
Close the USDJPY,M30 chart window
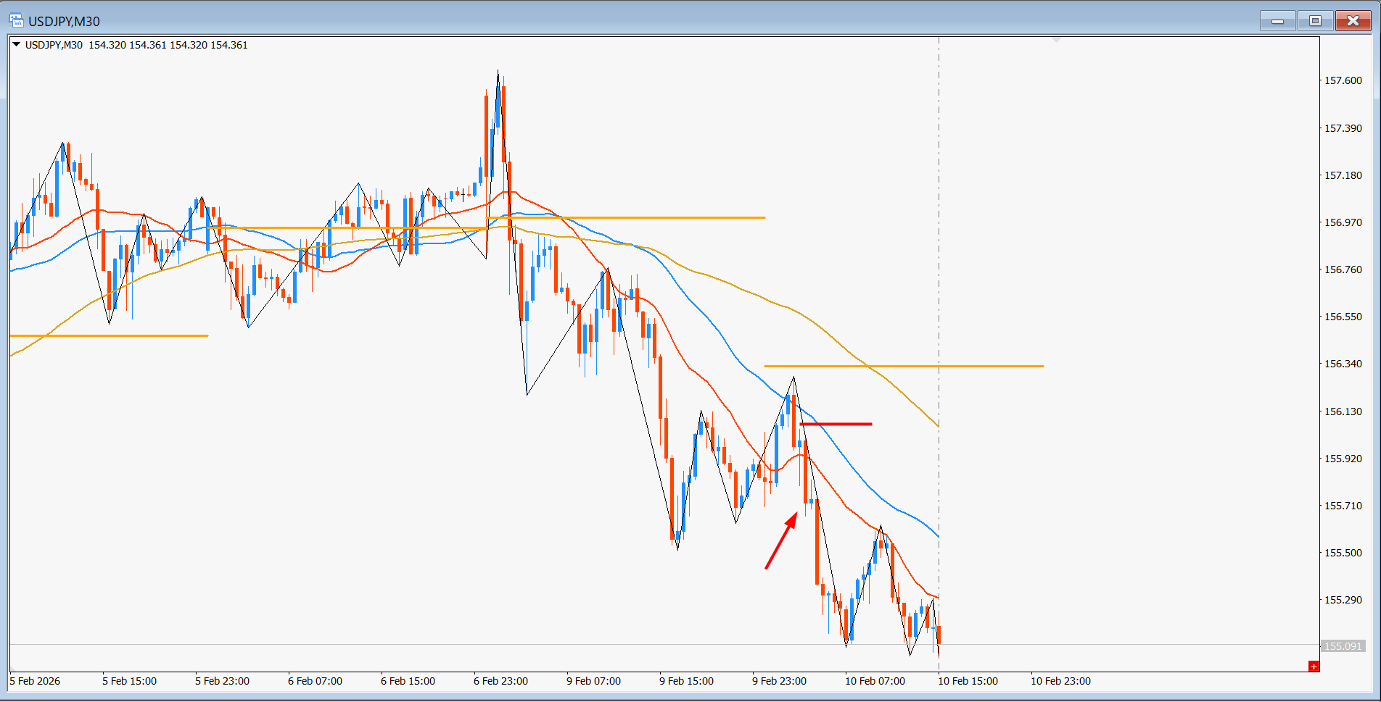coord(1353,21)
